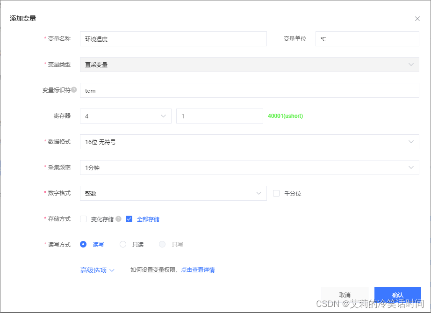Enable the 千分位 checkbox
The height and width of the screenshot is (313, 431).
pos(276,193)
